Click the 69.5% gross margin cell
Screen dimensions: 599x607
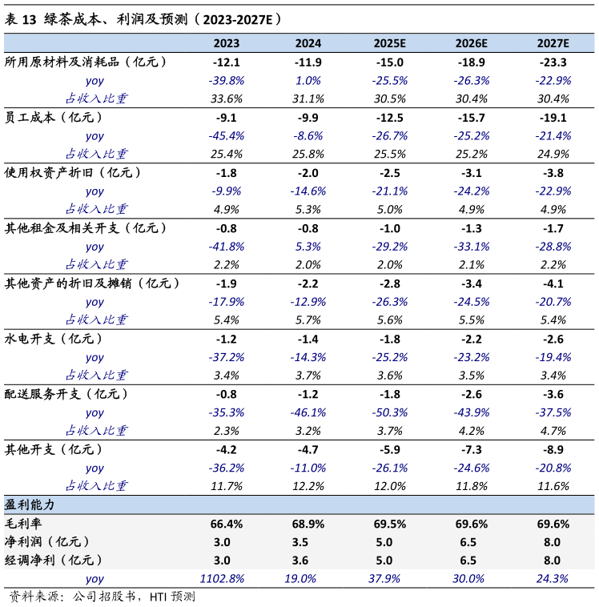(390, 524)
